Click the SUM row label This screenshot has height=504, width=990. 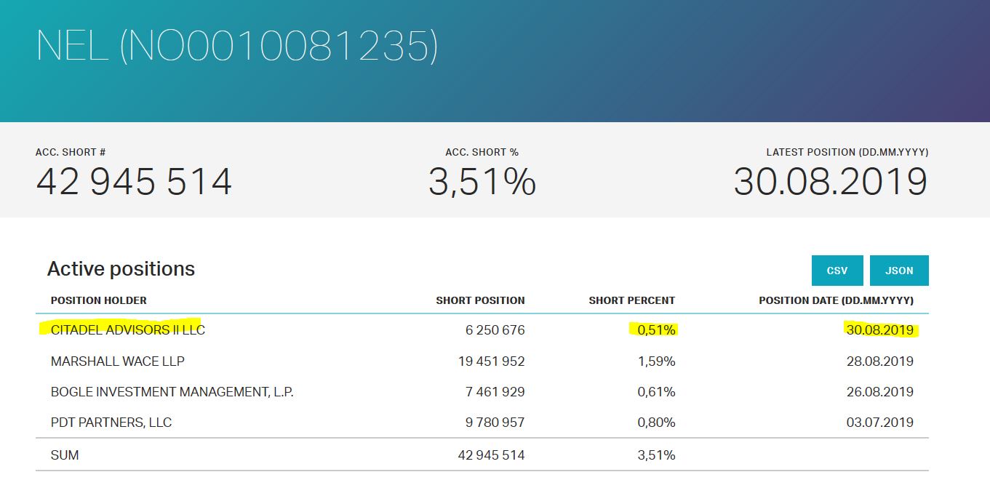[65, 455]
